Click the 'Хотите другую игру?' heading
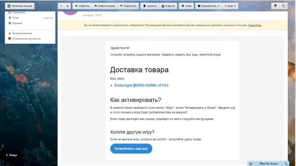The width and height of the screenshot is (296, 166). 132,132
